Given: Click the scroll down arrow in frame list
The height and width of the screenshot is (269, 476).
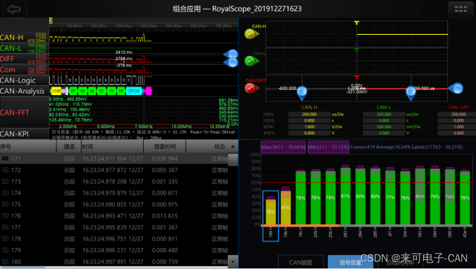Looking at the screenshot, I should pyautogui.click(x=233, y=261).
